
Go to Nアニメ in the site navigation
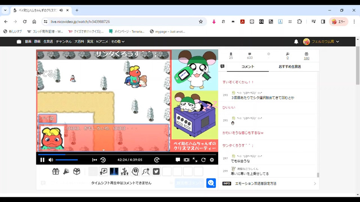[102, 42]
